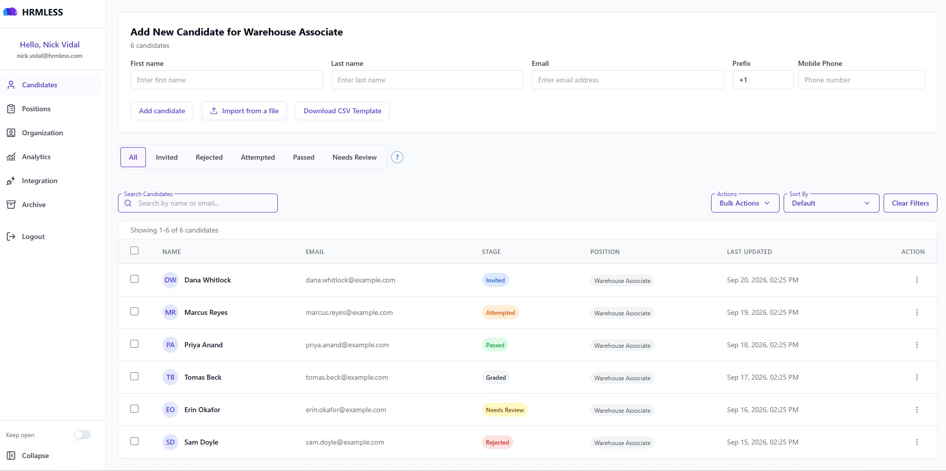
Task: Open the Candidates sidebar icon
Action: (x=11, y=85)
